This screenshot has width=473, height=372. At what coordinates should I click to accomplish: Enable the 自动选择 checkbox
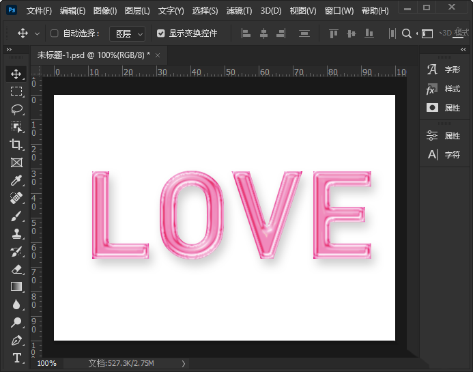(55, 33)
